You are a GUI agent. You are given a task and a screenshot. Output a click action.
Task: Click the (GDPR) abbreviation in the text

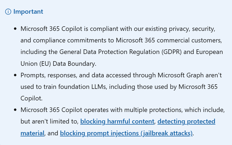pos(172,52)
